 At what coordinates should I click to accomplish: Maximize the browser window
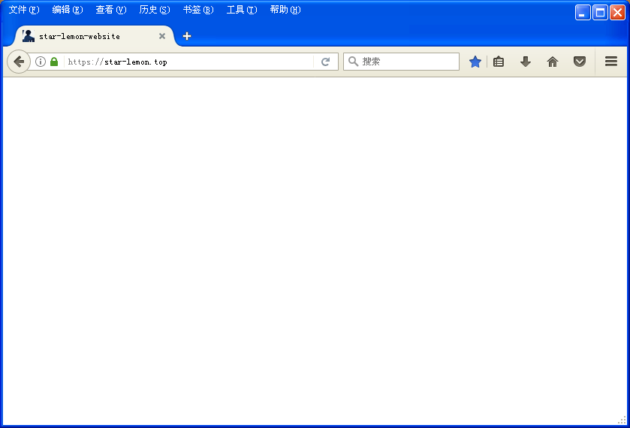click(x=600, y=13)
